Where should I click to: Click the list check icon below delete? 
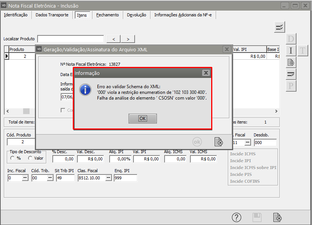tap(291, 74)
